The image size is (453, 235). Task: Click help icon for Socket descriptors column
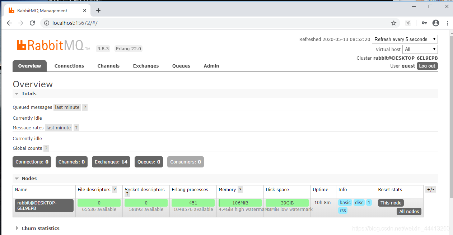point(127,194)
